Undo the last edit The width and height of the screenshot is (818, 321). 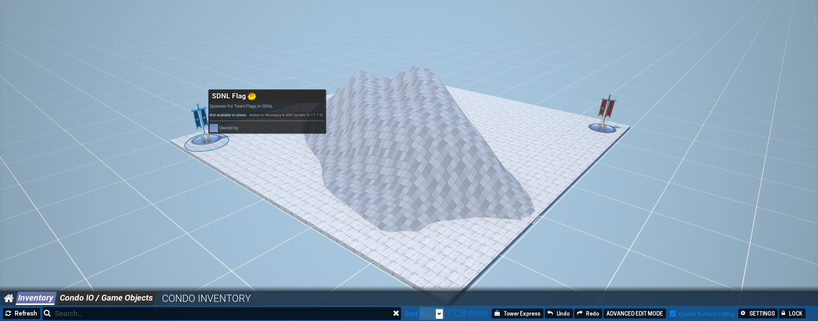point(559,313)
